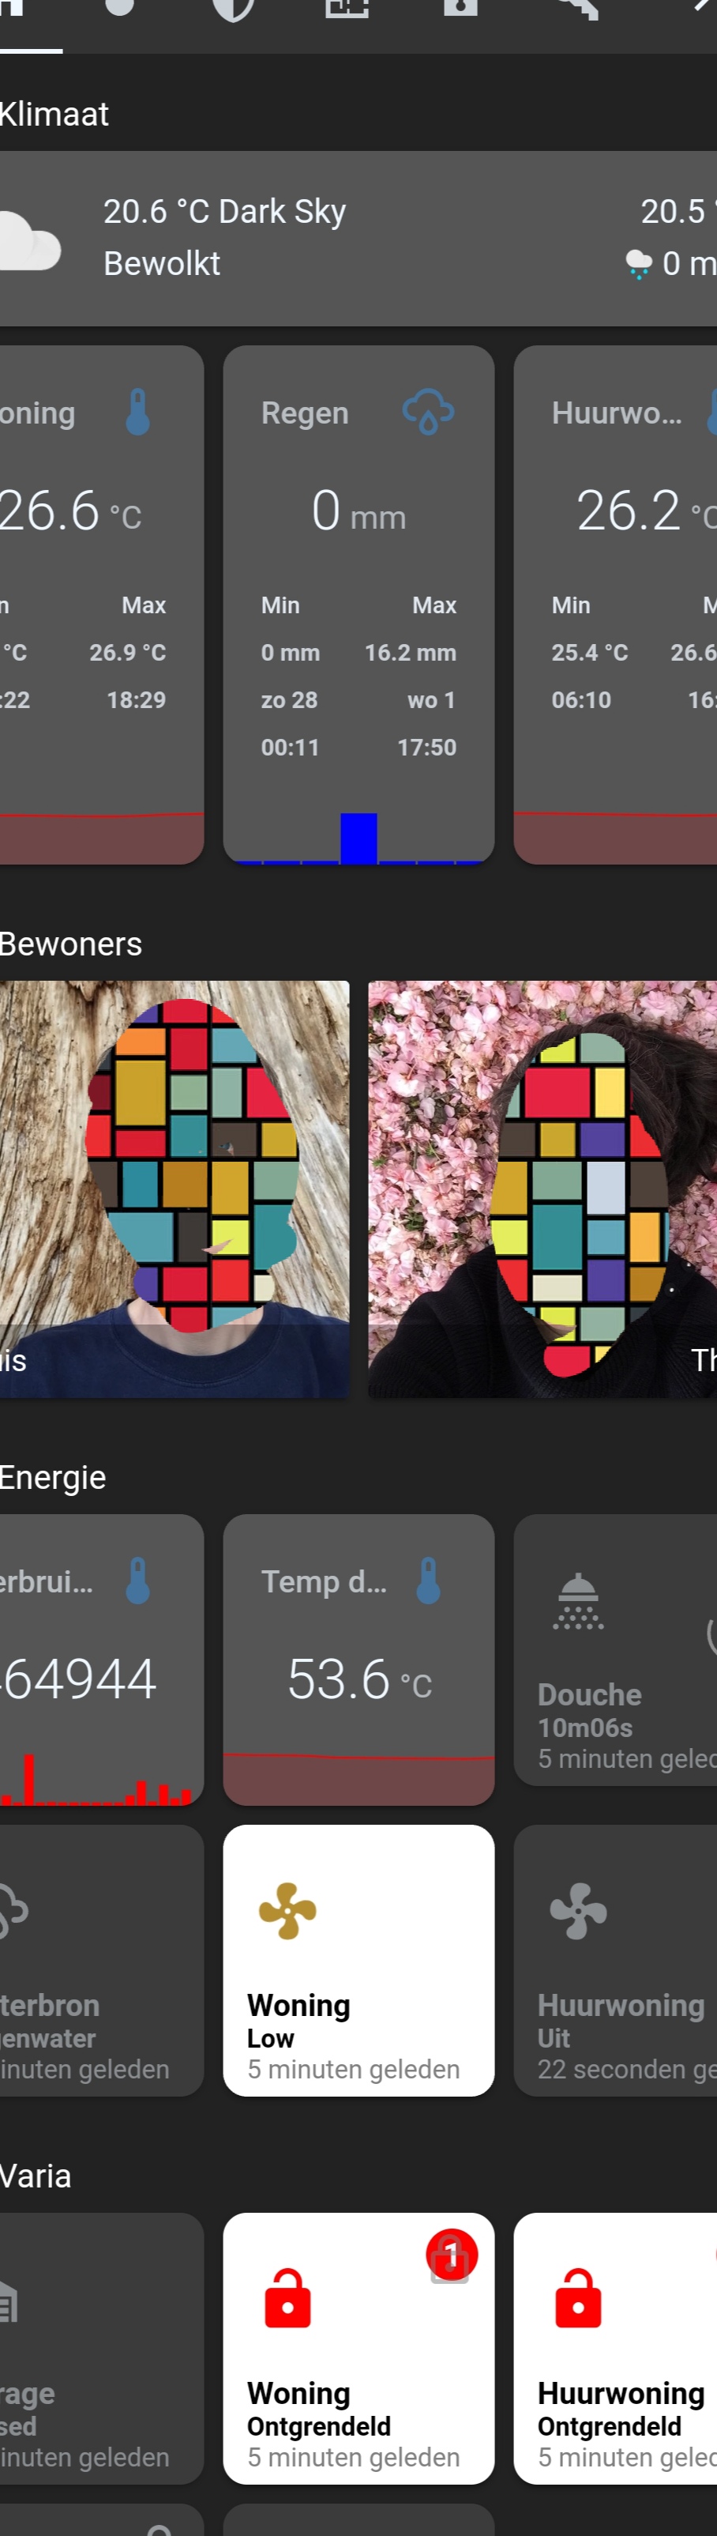
Task: Click the rain cloud icon on Regen card
Action: (428, 413)
